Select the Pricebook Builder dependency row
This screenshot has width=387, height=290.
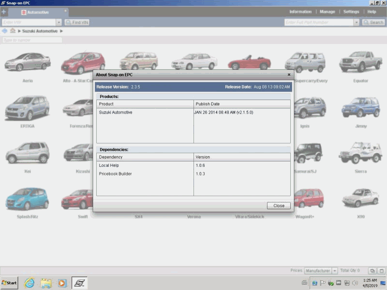pos(193,174)
